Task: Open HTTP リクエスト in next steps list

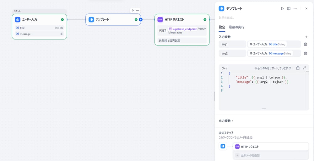Action: pos(271,147)
